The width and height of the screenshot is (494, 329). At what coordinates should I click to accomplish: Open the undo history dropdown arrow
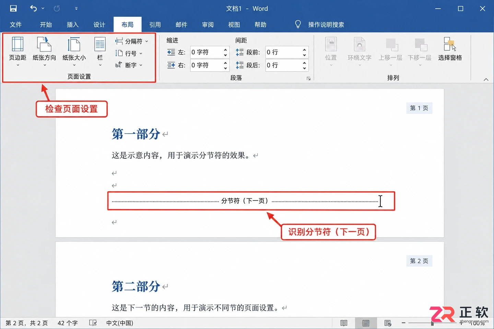tap(43, 9)
